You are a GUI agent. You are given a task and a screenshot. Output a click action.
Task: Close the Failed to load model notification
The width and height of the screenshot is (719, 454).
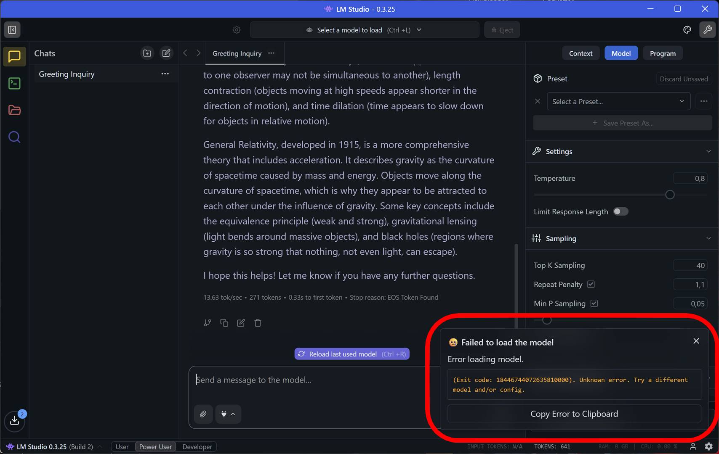696,341
